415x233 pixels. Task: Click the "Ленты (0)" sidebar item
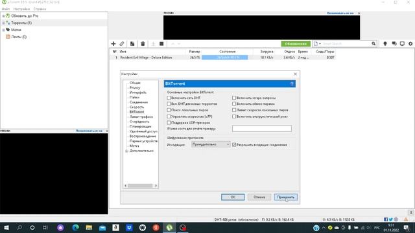tap(19, 37)
